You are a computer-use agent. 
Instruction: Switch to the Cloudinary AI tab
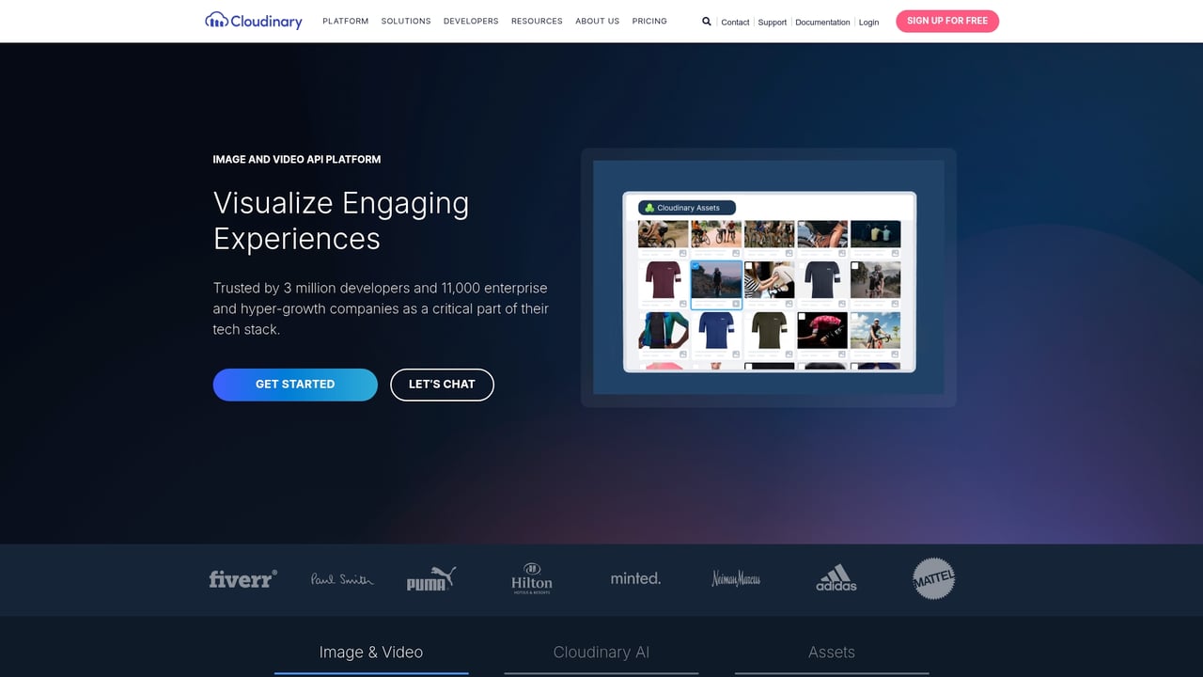tap(601, 652)
